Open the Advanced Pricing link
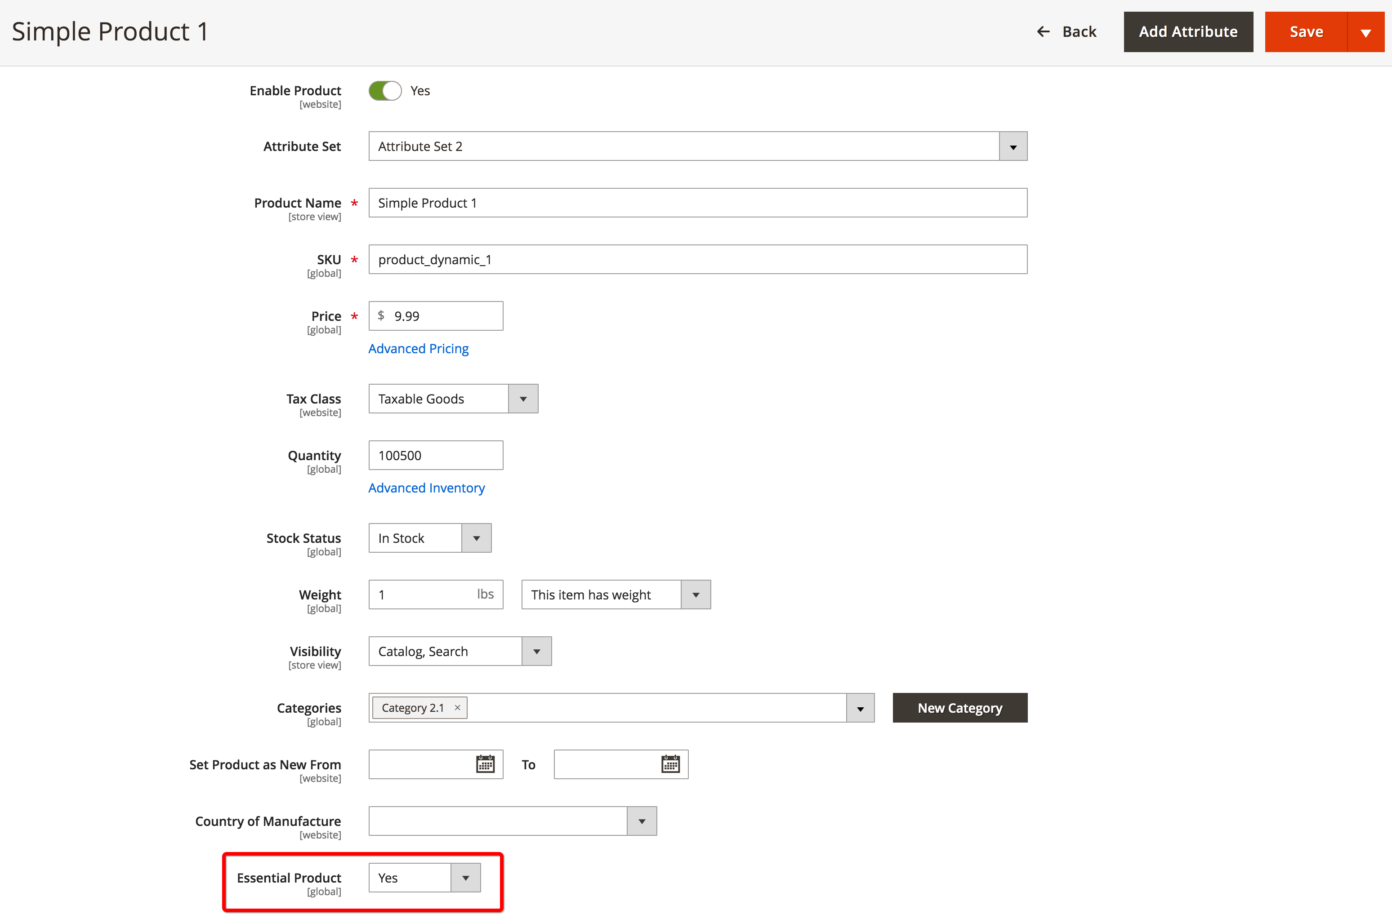Screen dimensions: 1392x923 (x=418, y=348)
